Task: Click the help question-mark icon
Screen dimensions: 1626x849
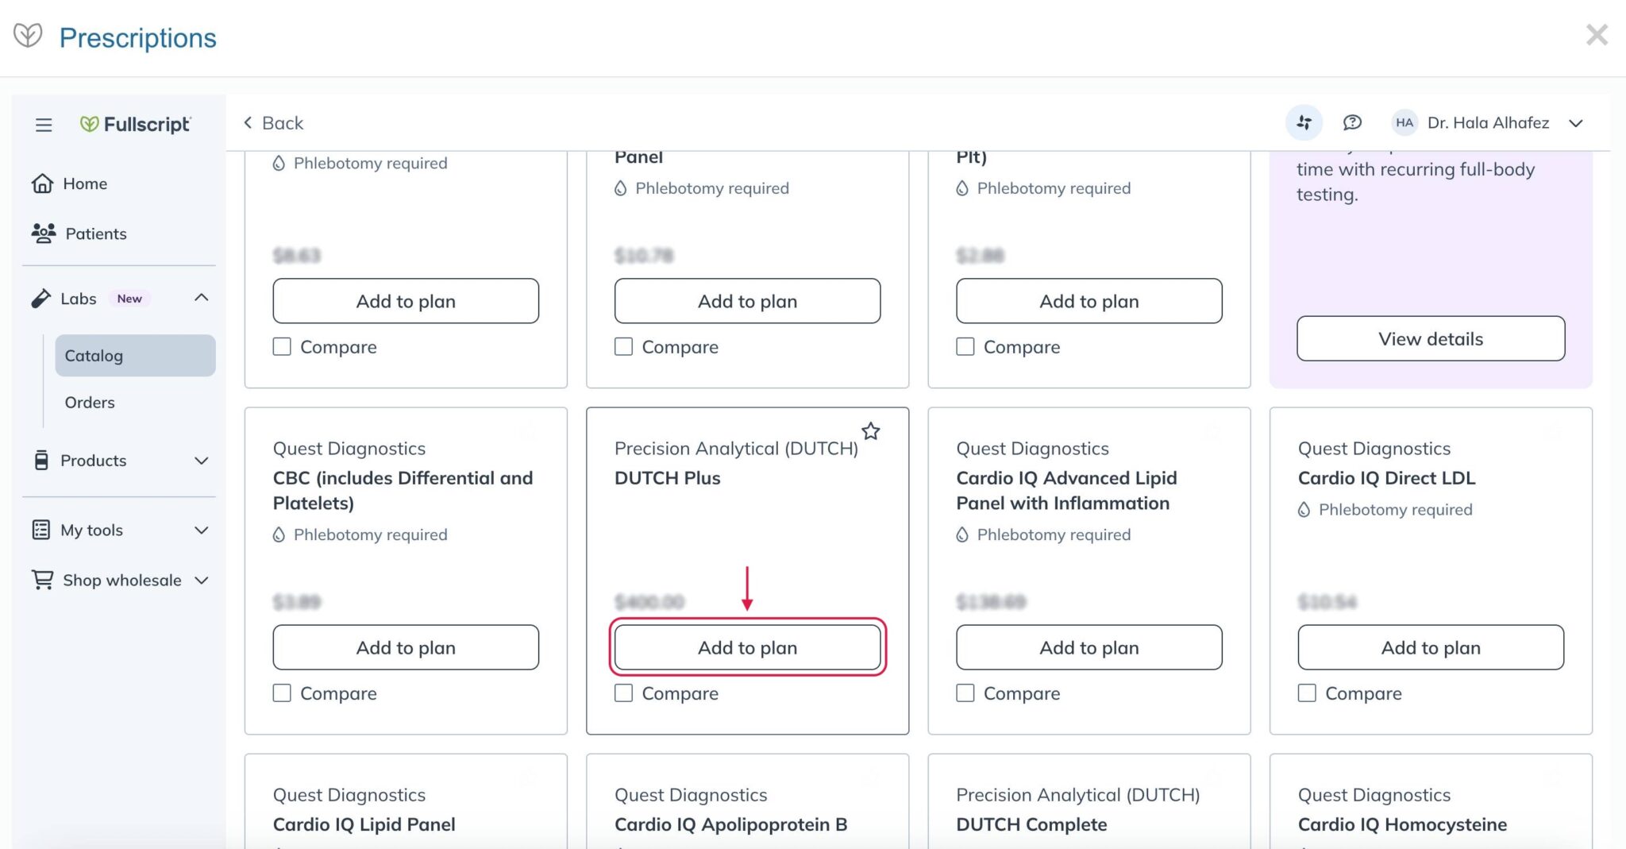Action: point(1352,122)
